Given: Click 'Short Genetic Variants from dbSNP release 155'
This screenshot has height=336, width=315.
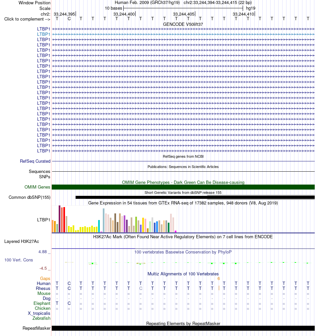Looking at the screenshot, I should click(x=183, y=193).
